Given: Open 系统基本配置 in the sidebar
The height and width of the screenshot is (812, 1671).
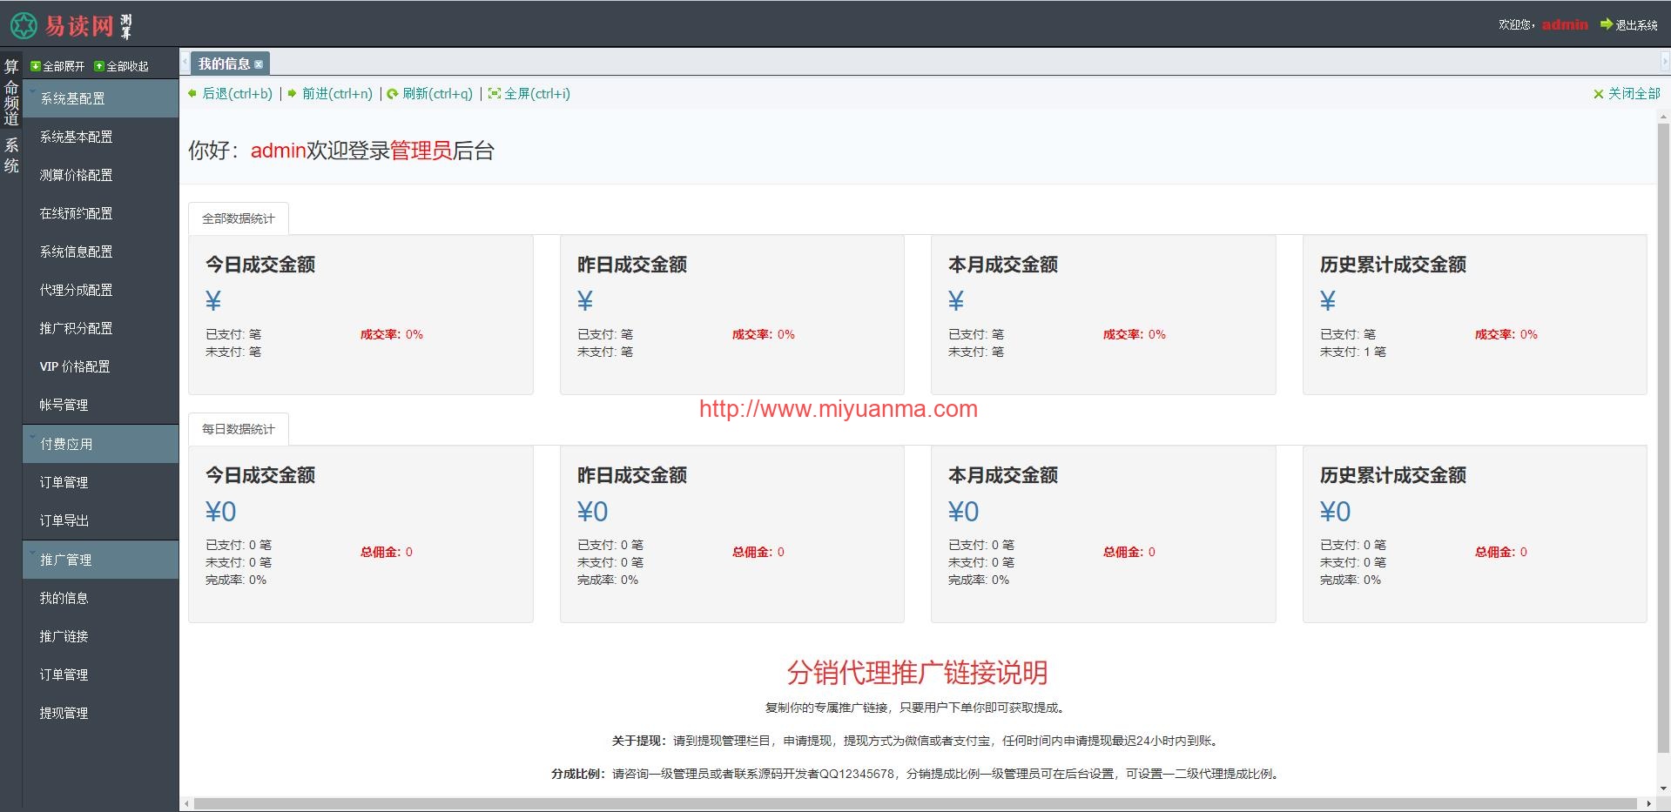Looking at the screenshot, I should (x=76, y=138).
